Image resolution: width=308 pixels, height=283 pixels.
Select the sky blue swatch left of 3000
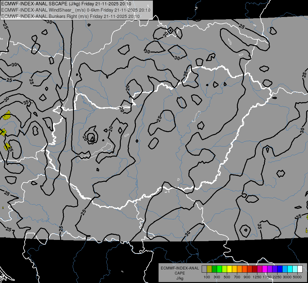(285, 269)
